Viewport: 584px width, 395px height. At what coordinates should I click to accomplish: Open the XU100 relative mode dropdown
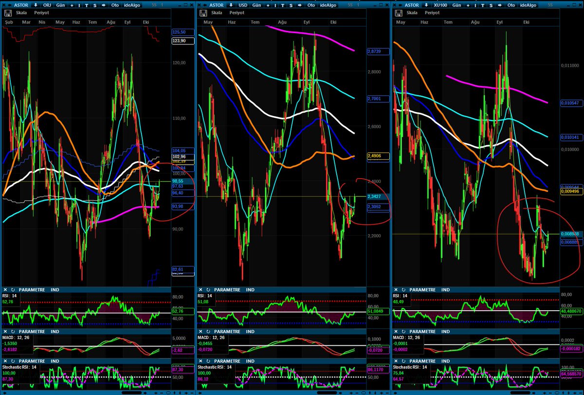(x=440, y=5)
